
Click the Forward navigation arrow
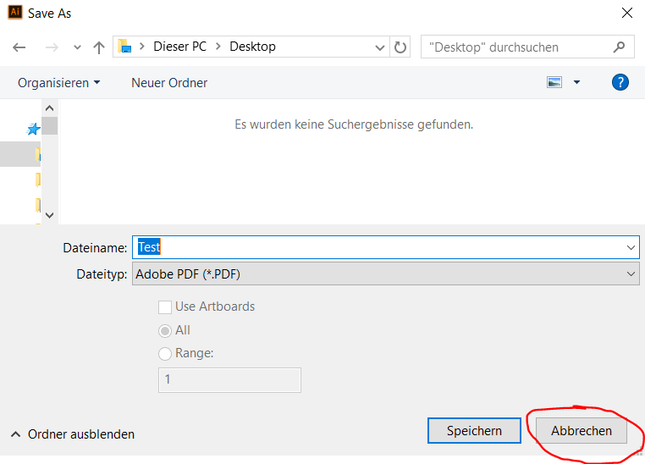(51, 47)
